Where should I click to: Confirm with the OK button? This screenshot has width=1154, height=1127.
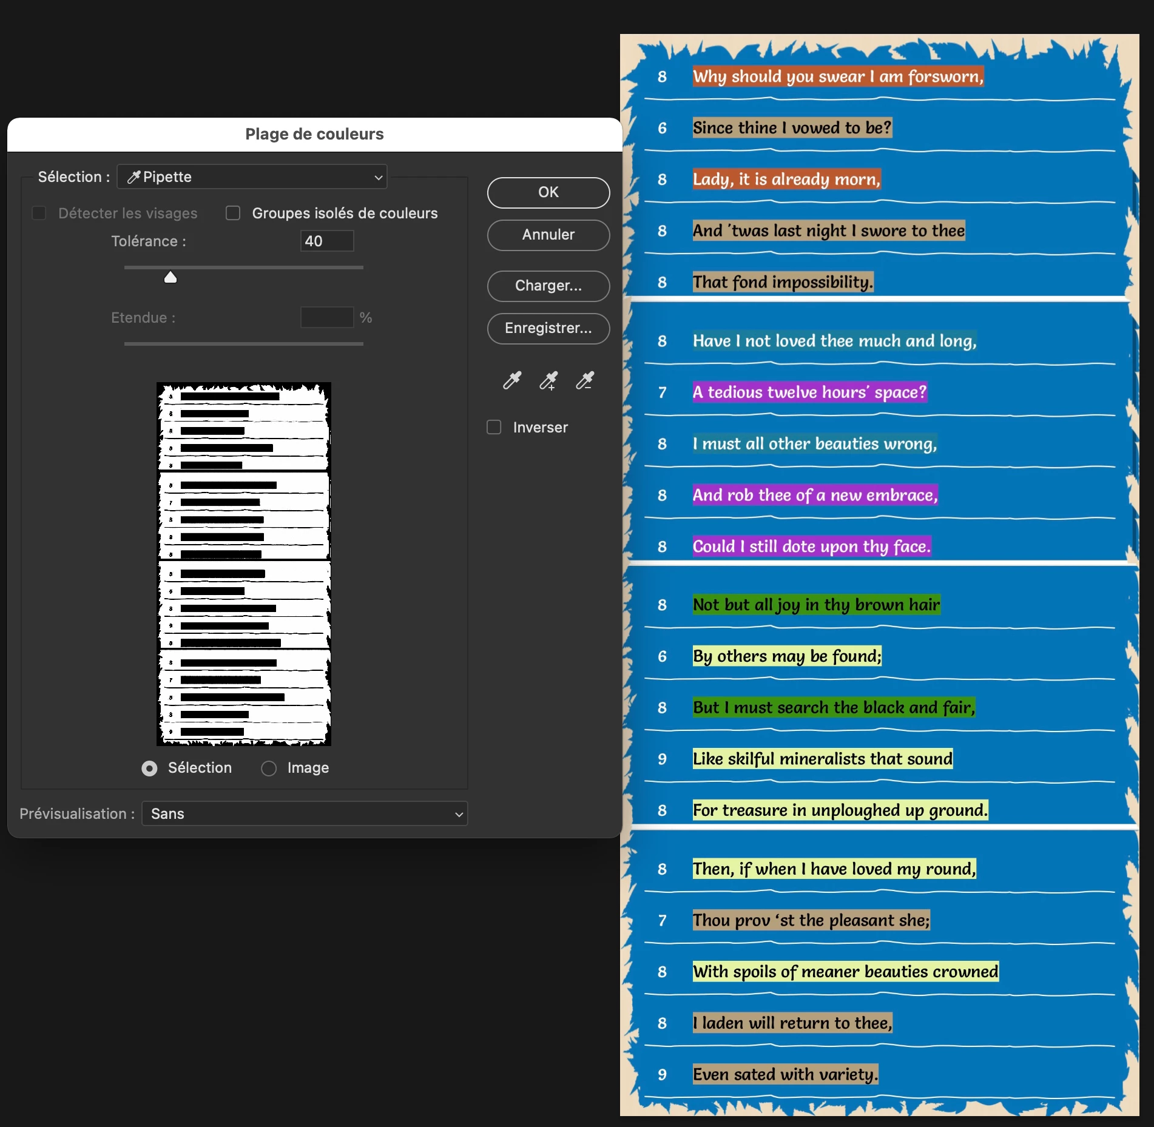[x=548, y=192]
